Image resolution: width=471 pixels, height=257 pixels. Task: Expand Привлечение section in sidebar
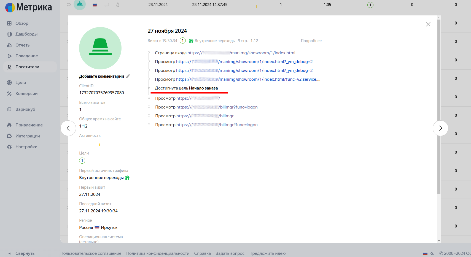coord(29,125)
